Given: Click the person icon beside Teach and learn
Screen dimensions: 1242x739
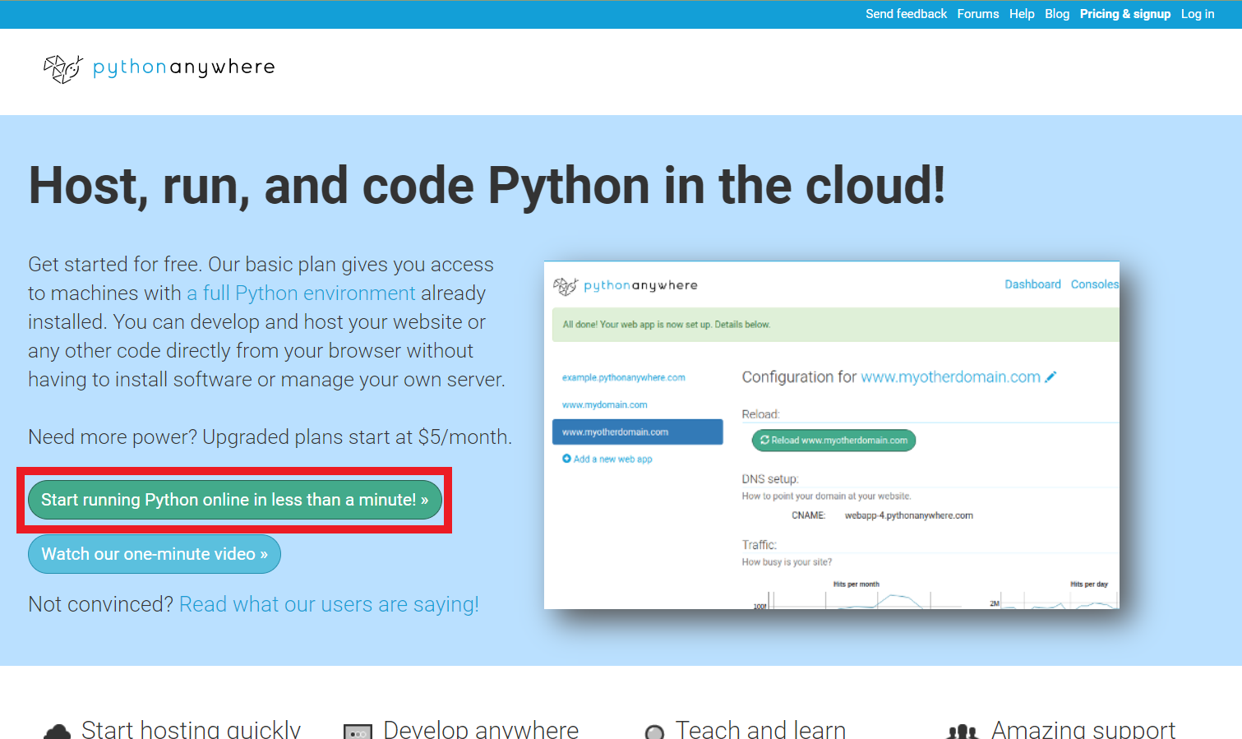Looking at the screenshot, I should click(653, 731).
